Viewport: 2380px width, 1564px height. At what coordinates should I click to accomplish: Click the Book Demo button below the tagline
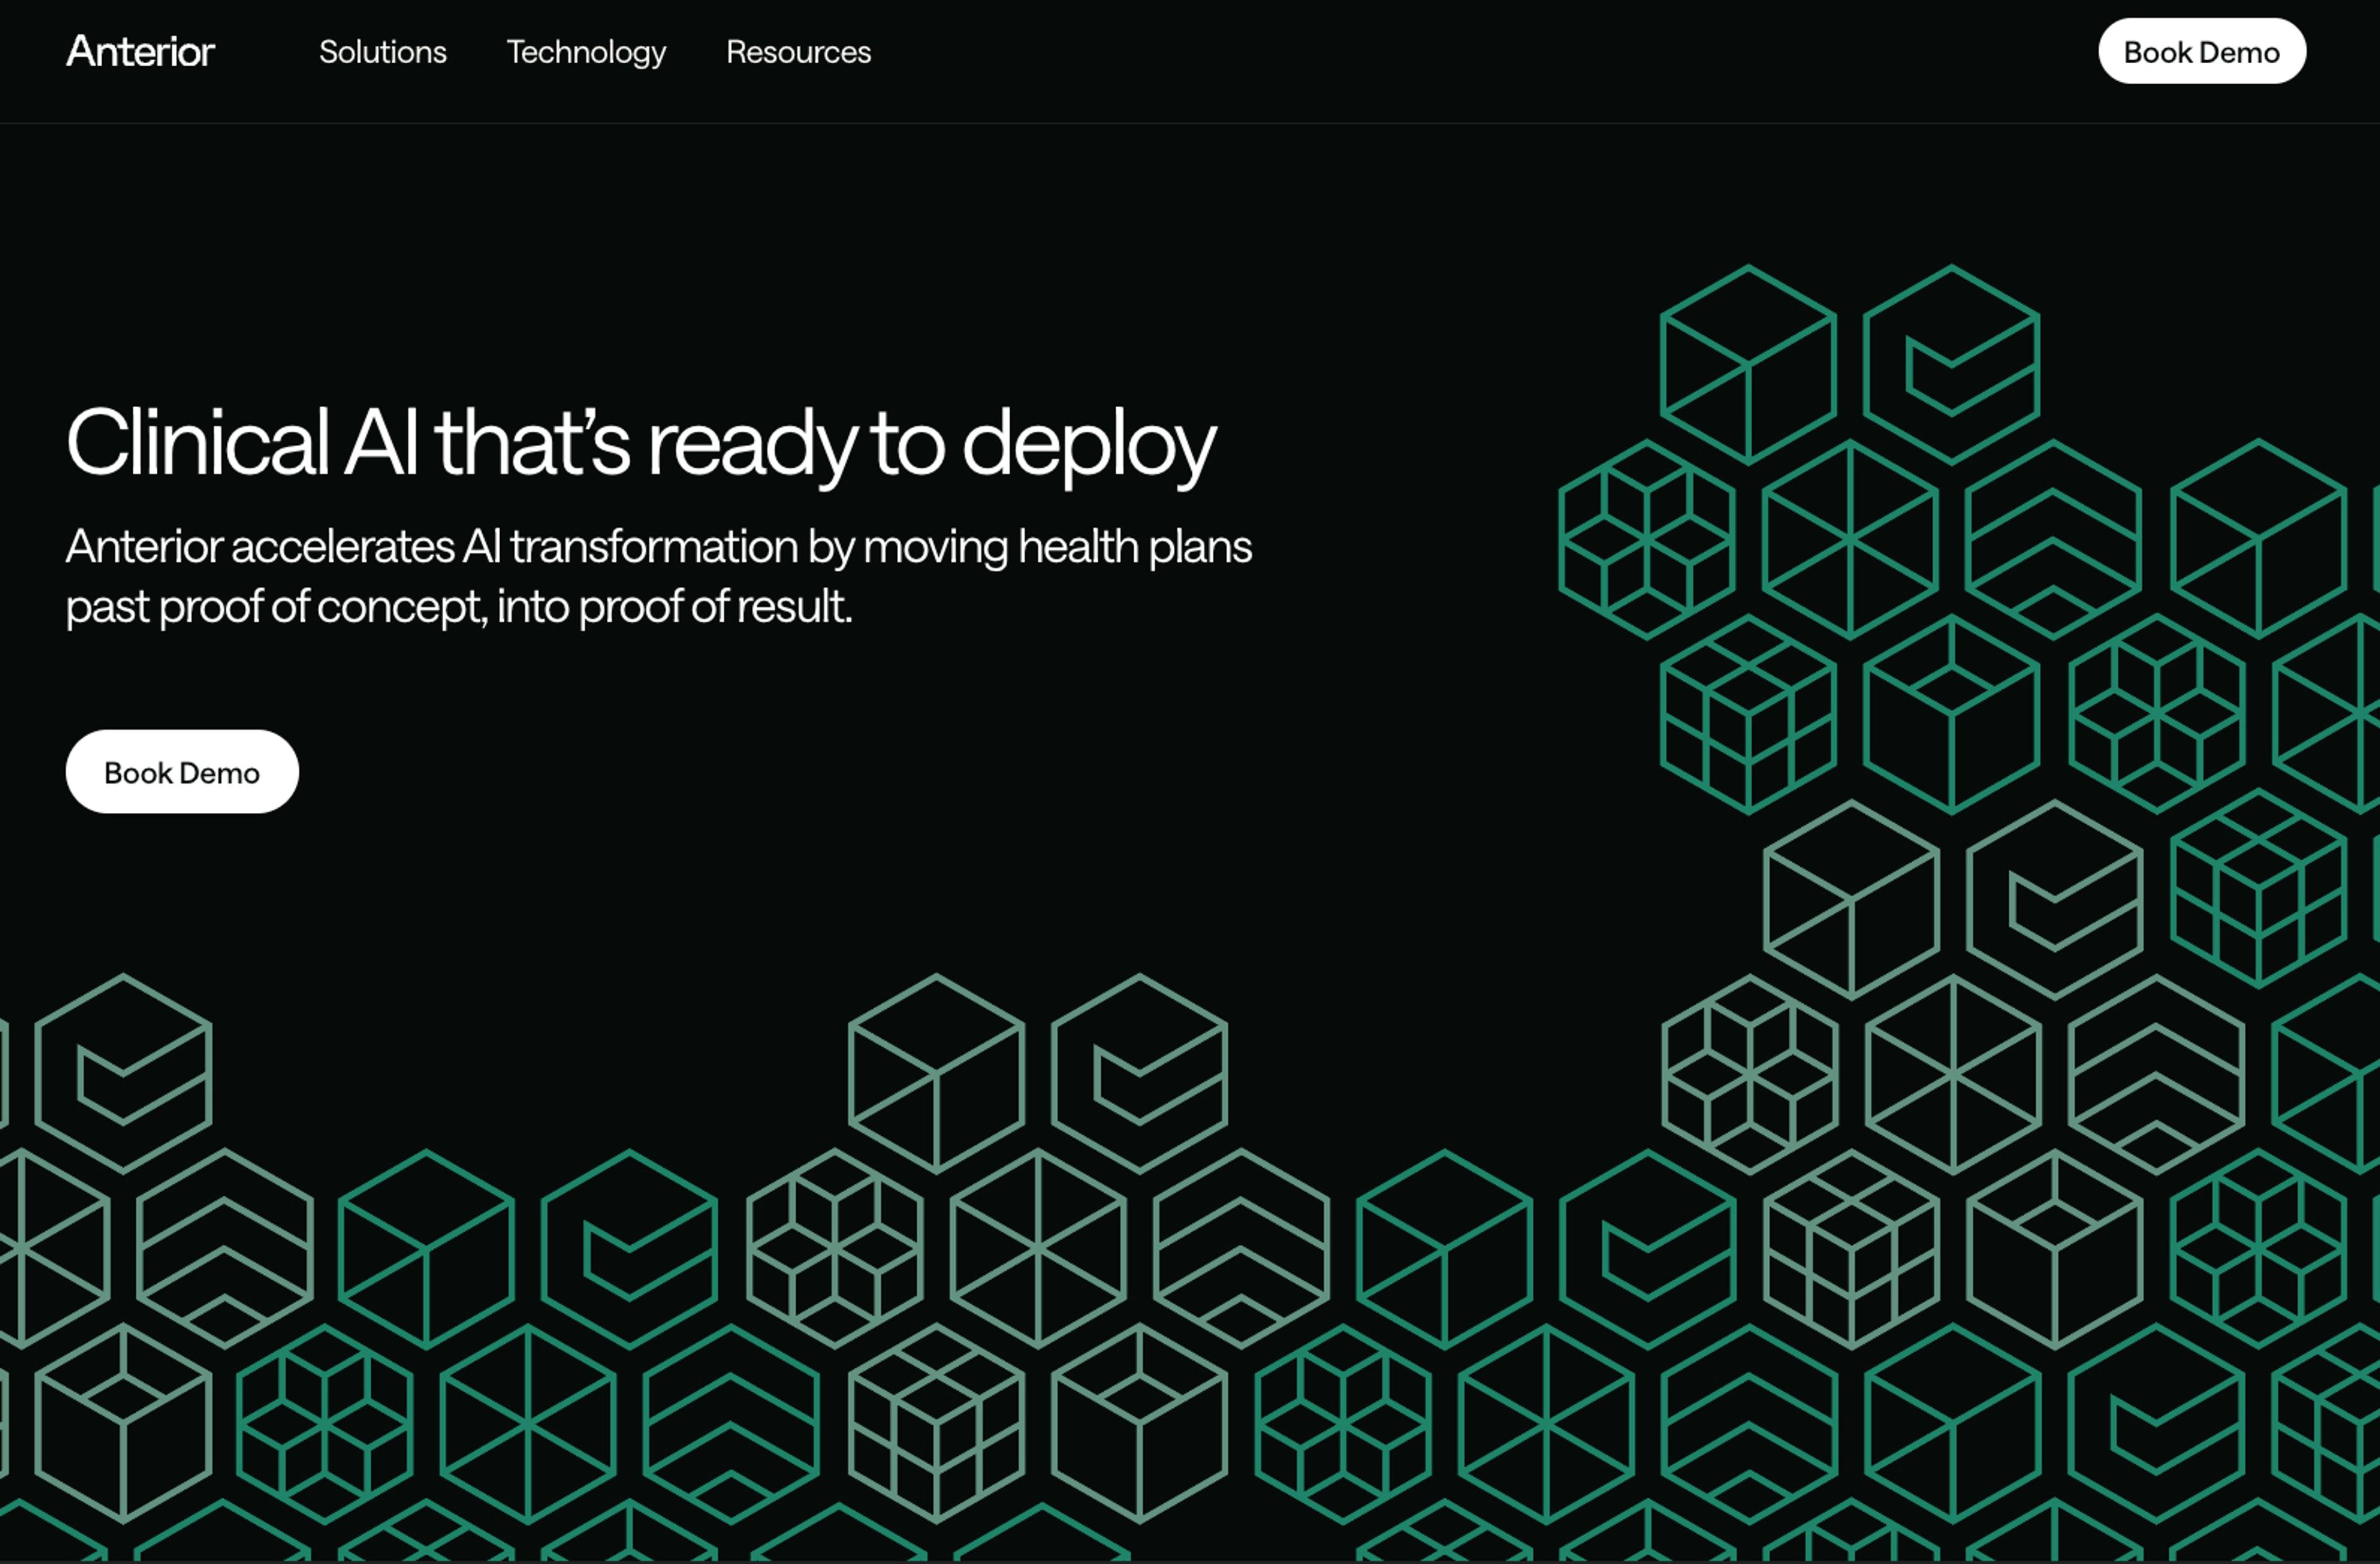pyautogui.click(x=181, y=771)
